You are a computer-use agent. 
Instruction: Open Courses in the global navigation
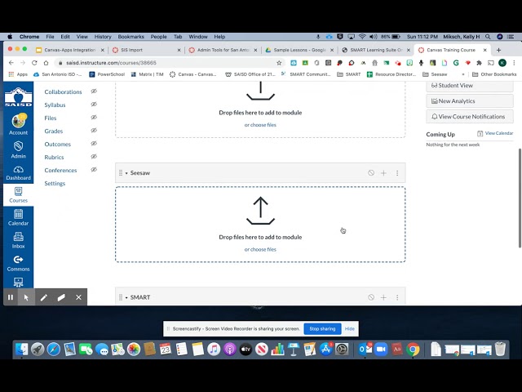[18, 195]
